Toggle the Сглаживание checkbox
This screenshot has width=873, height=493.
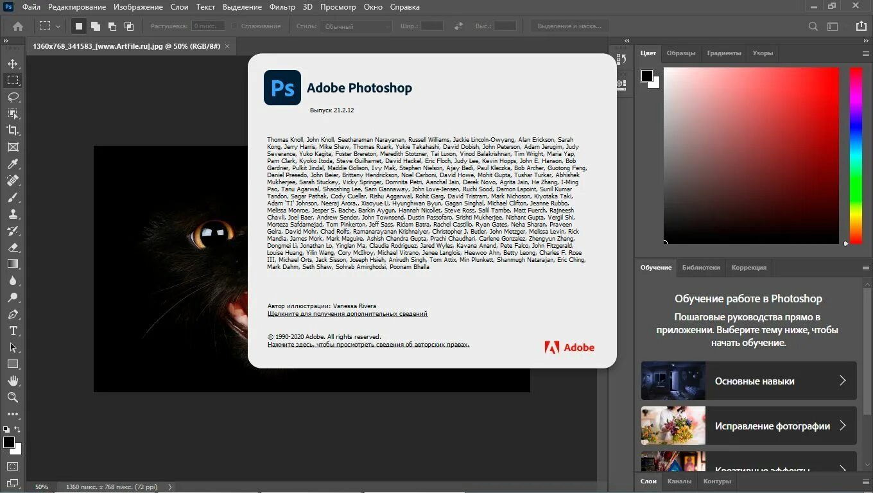pos(234,26)
